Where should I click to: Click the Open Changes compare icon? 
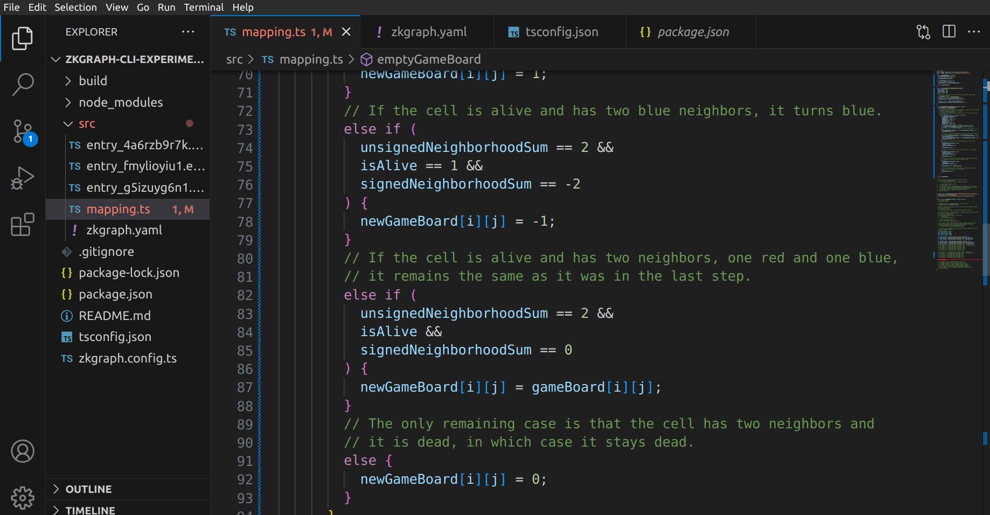point(923,32)
